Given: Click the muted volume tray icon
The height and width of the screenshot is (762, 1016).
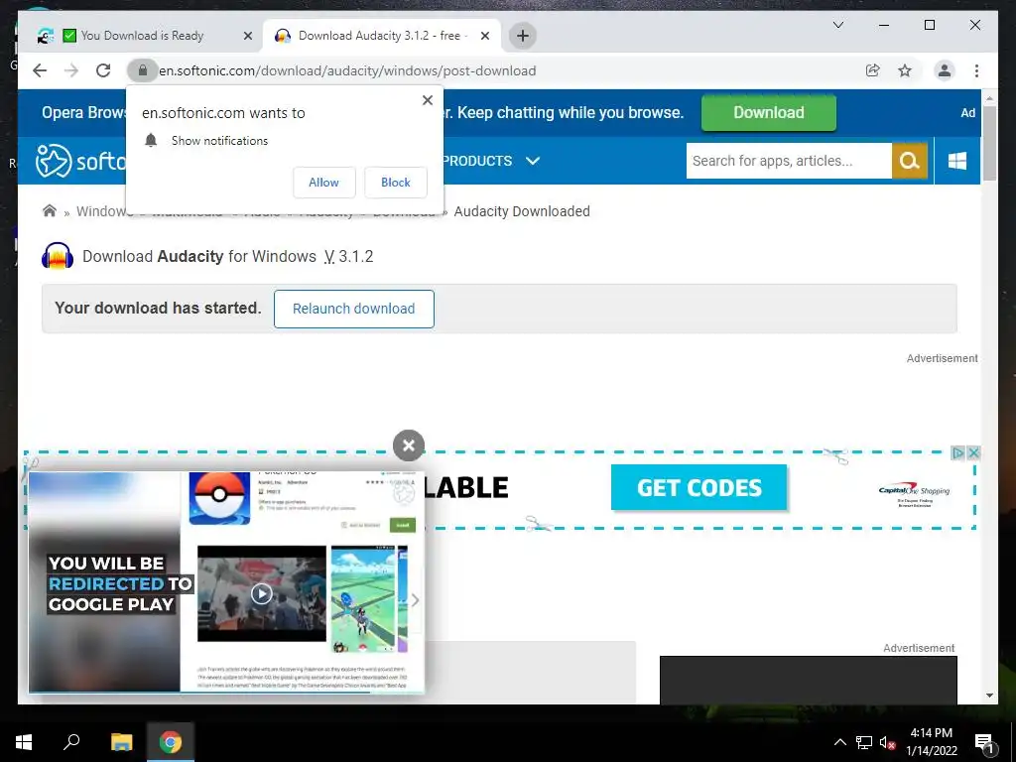Looking at the screenshot, I should pyautogui.click(x=888, y=742).
